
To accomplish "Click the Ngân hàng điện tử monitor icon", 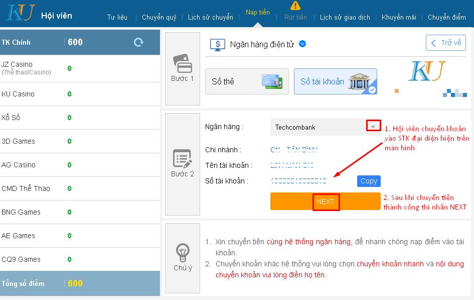I will point(217,44).
